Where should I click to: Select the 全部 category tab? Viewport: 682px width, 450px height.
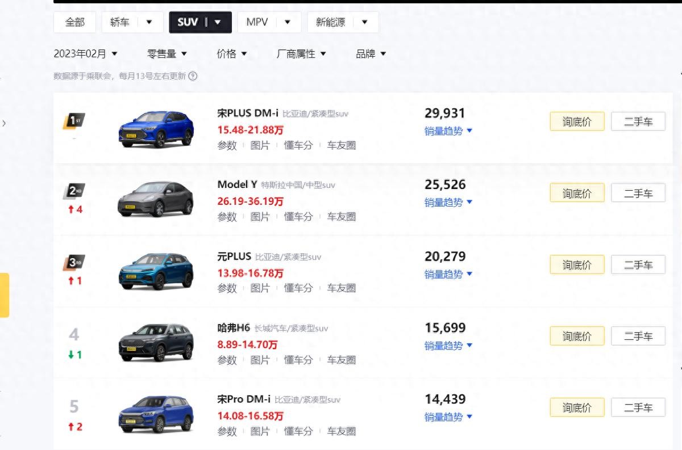pyautogui.click(x=74, y=22)
